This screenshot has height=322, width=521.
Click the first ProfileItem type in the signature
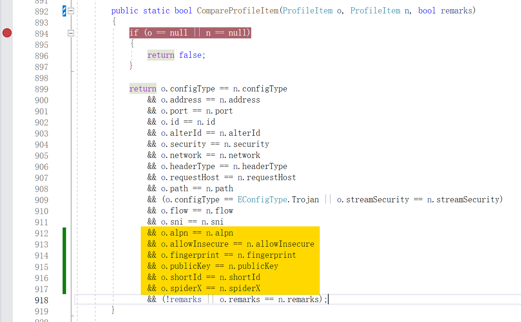[308, 11]
